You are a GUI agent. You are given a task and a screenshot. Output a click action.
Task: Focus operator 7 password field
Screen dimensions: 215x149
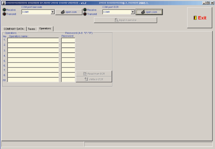(68, 70)
